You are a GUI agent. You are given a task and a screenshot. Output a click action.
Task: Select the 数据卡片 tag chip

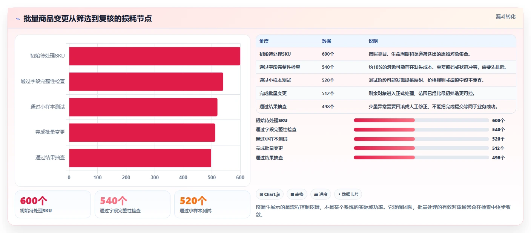point(348,194)
